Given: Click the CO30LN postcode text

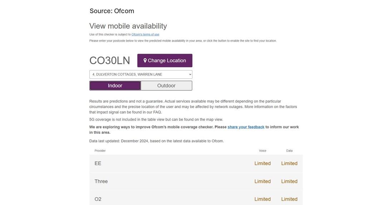Looking at the screenshot, I should click(110, 61).
